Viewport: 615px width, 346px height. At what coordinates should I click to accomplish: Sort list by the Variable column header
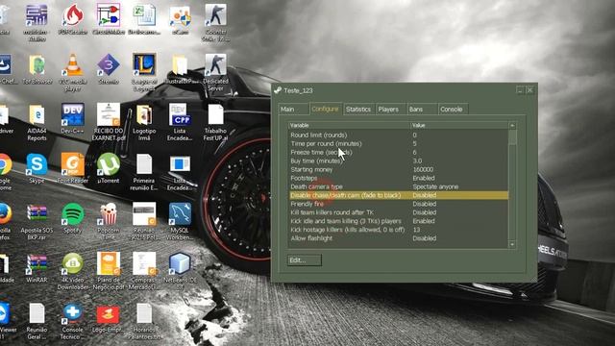click(349, 125)
